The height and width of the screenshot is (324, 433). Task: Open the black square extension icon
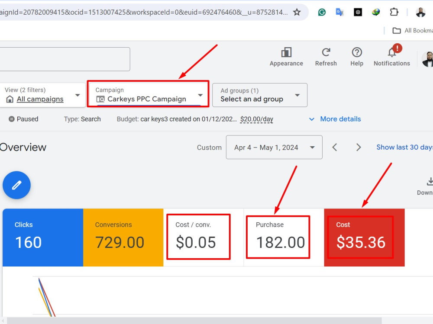[x=358, y=12]
